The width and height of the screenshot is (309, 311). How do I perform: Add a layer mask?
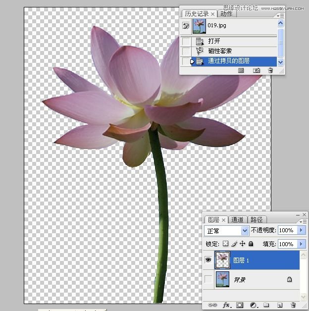click(x=240, y=305)
